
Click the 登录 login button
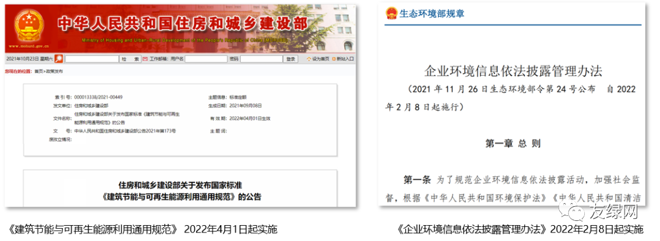pos(291,59)
